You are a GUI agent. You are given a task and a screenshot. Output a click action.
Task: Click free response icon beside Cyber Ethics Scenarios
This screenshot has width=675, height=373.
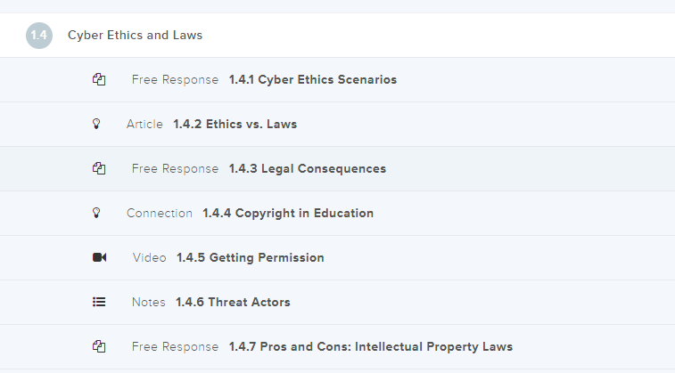[x=99, y=80]
